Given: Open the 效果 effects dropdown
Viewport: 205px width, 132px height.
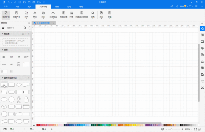Looking at the screenshot, I should point(93,15).
